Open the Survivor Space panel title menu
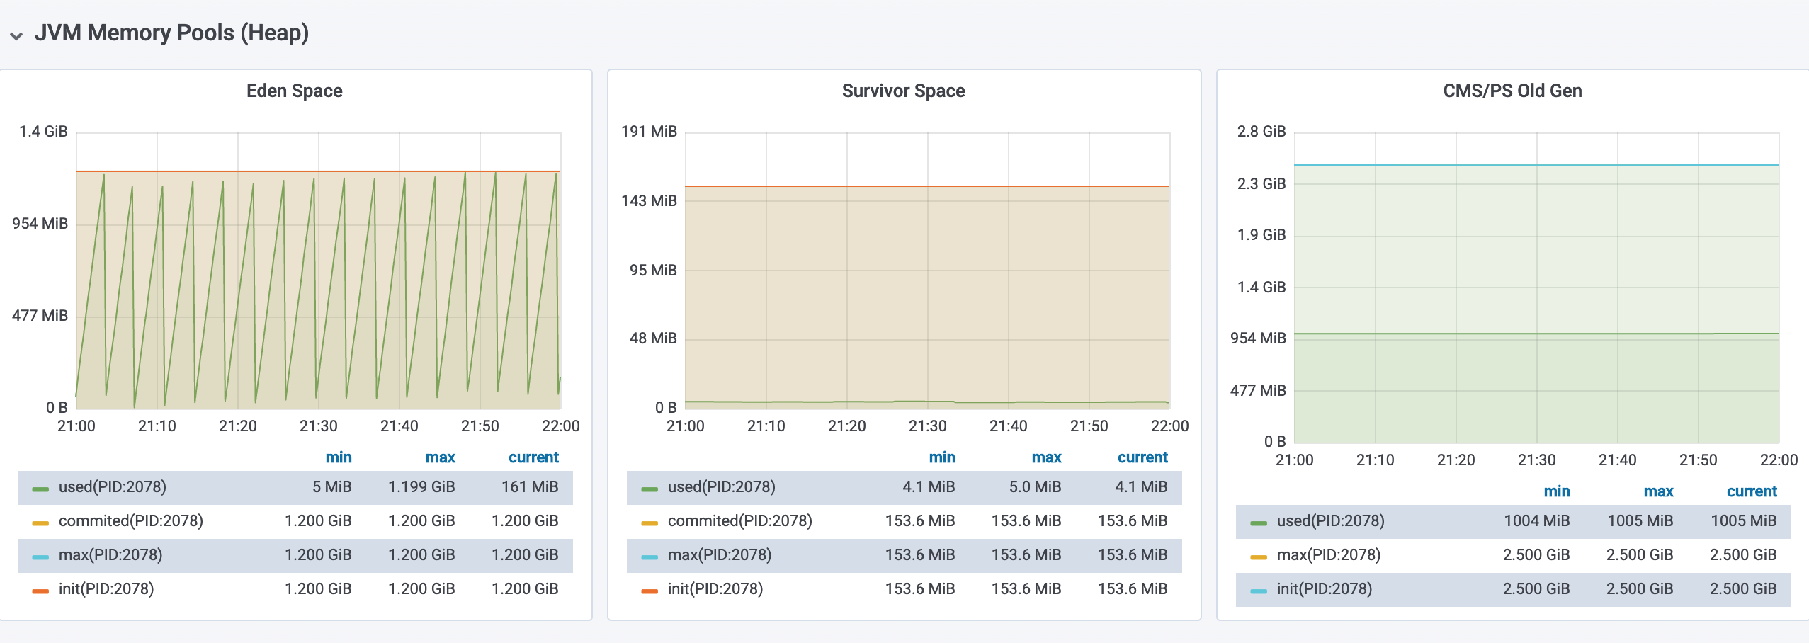The height and width of the screenshot is (643, 1809). pos(903,91)
